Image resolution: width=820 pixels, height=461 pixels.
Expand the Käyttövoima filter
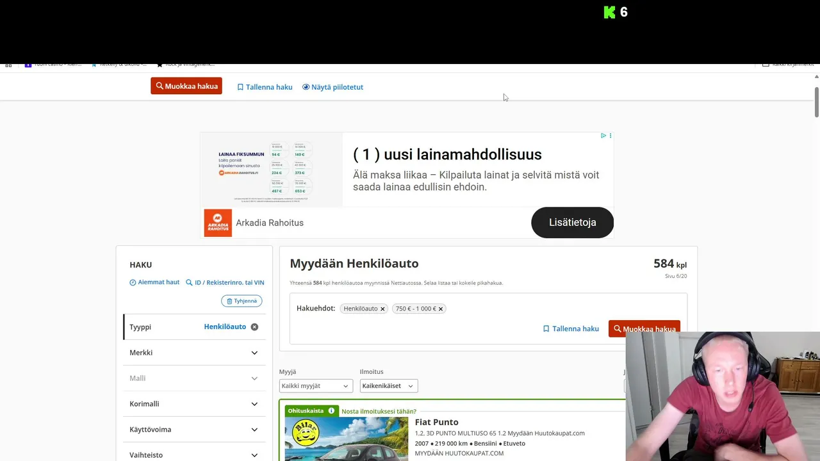point(194,430)
